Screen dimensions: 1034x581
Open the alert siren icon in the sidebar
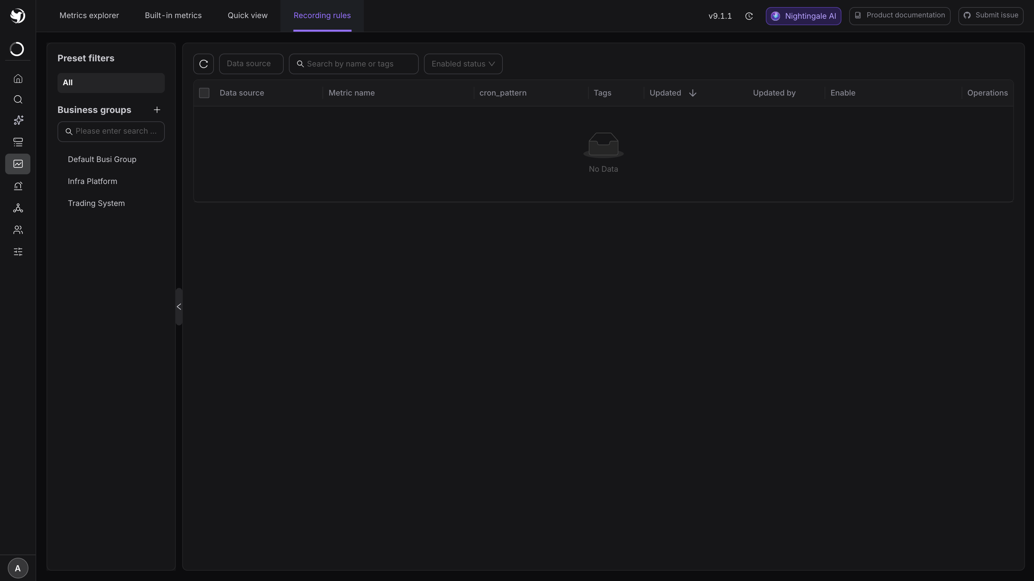click(18, 186)
